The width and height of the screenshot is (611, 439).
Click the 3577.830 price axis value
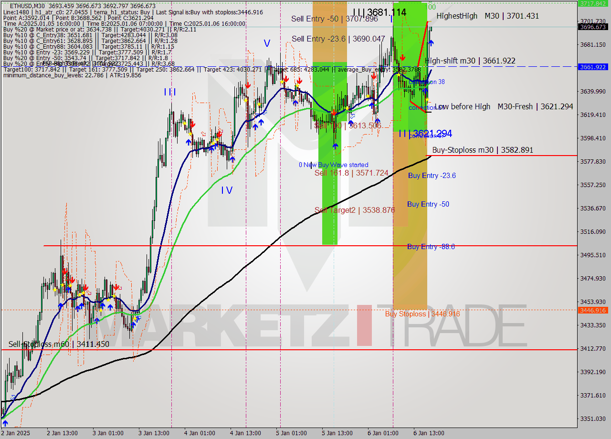pyautogui.click(x=592, y=161)
